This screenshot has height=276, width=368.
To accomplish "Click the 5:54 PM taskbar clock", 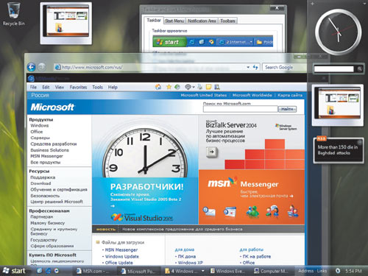I will point(353,271).
